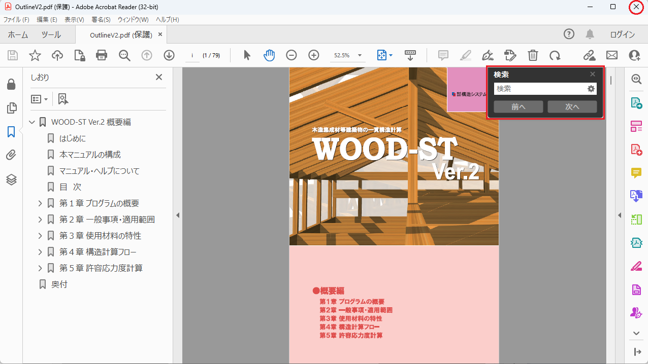This screenshot has width=648, height=364.
Task: Click the zoom out minus icon
Action: coord(291,55)
